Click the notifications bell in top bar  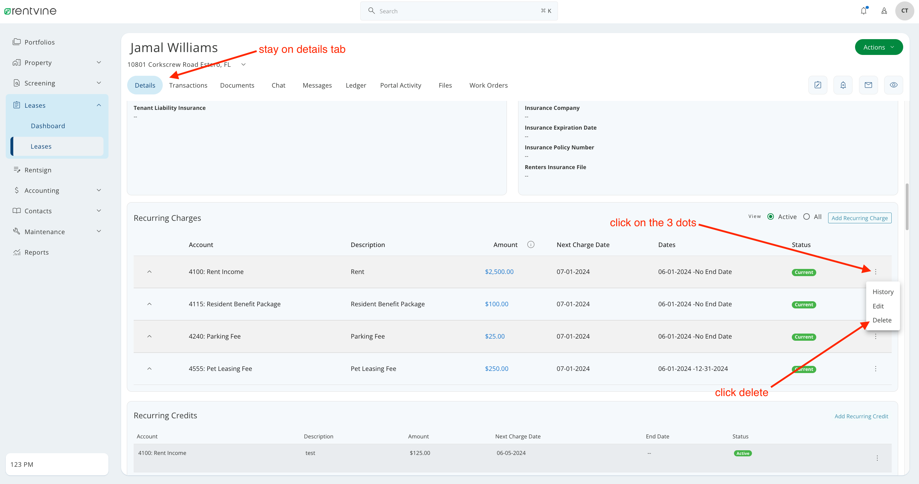864,11
